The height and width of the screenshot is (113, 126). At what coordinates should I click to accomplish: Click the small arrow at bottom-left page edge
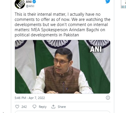pyautogui.click(x=3, y=112)
